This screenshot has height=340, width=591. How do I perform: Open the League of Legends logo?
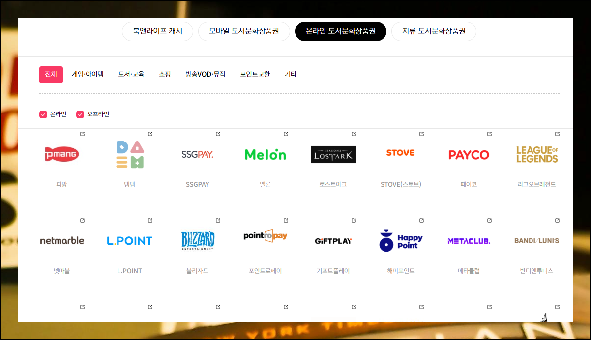tap(537, 154)
